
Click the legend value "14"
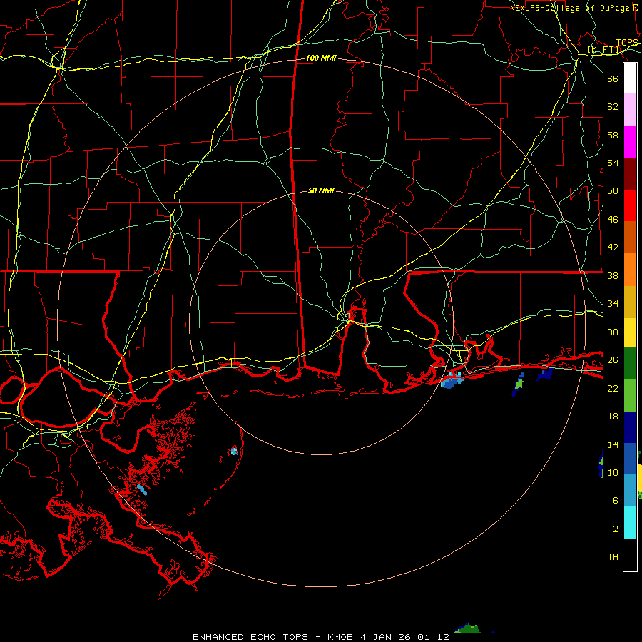613,444
